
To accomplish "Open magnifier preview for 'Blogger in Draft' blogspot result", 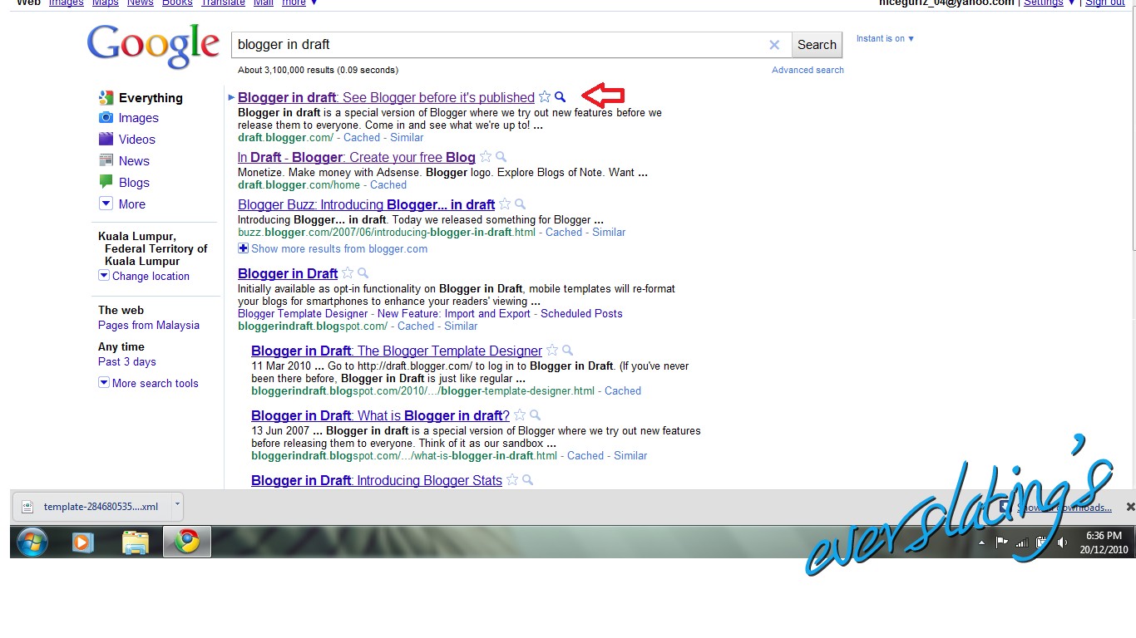I will pyautogui.click(x=363, y=273).
